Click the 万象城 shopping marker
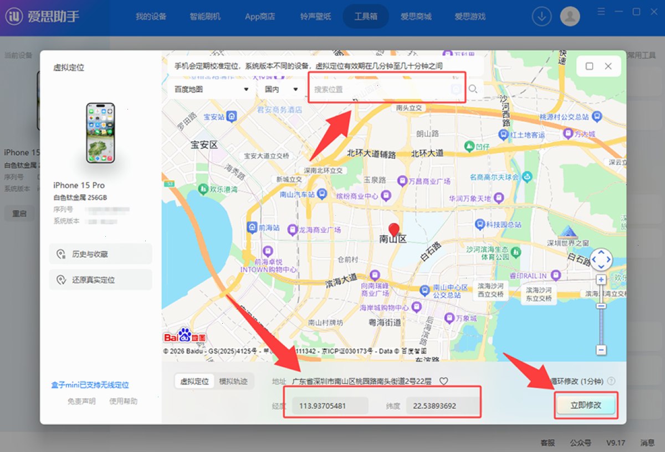This screenshot has width=665, height=452. [x=449, y=318]
